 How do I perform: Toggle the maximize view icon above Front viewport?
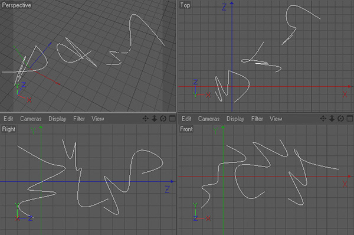pyautogui.click(x=350, y=119)
